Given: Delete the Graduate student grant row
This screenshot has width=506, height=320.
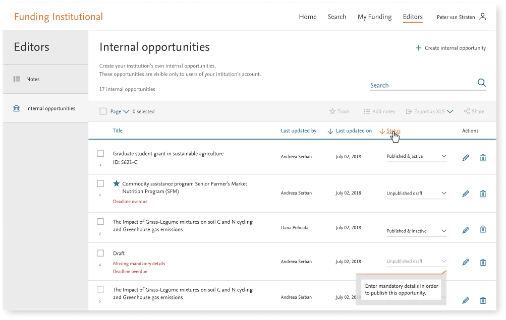Looking at the screenshot, I should click(x=483, y=158).
